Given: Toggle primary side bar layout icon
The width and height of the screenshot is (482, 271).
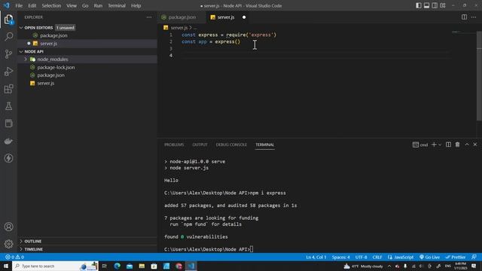Looking at the screenshot, I should pos(419,5).
